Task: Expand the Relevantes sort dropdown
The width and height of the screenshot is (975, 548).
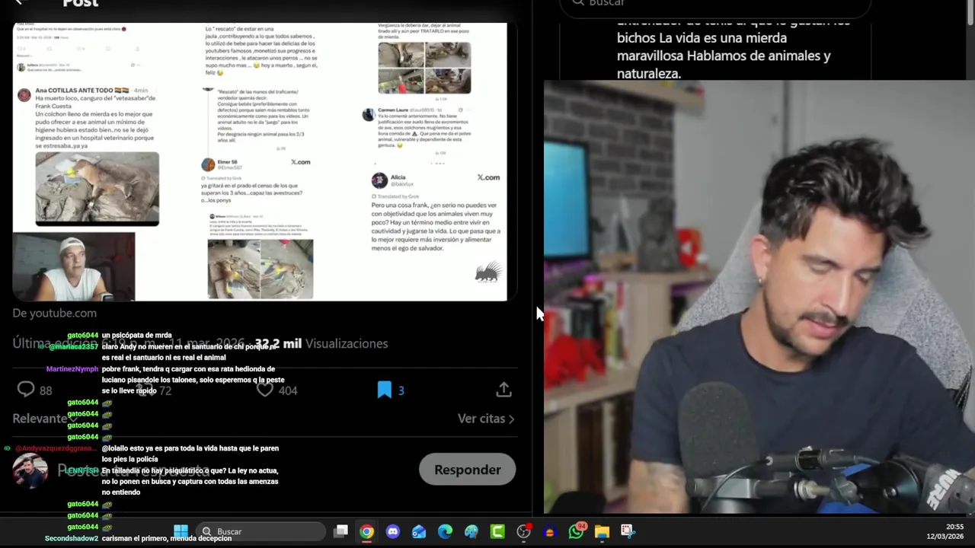Action: [45, 419]
